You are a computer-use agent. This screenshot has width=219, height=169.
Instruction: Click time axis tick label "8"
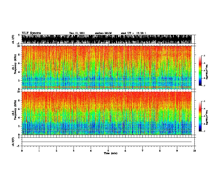pos(160,151)
